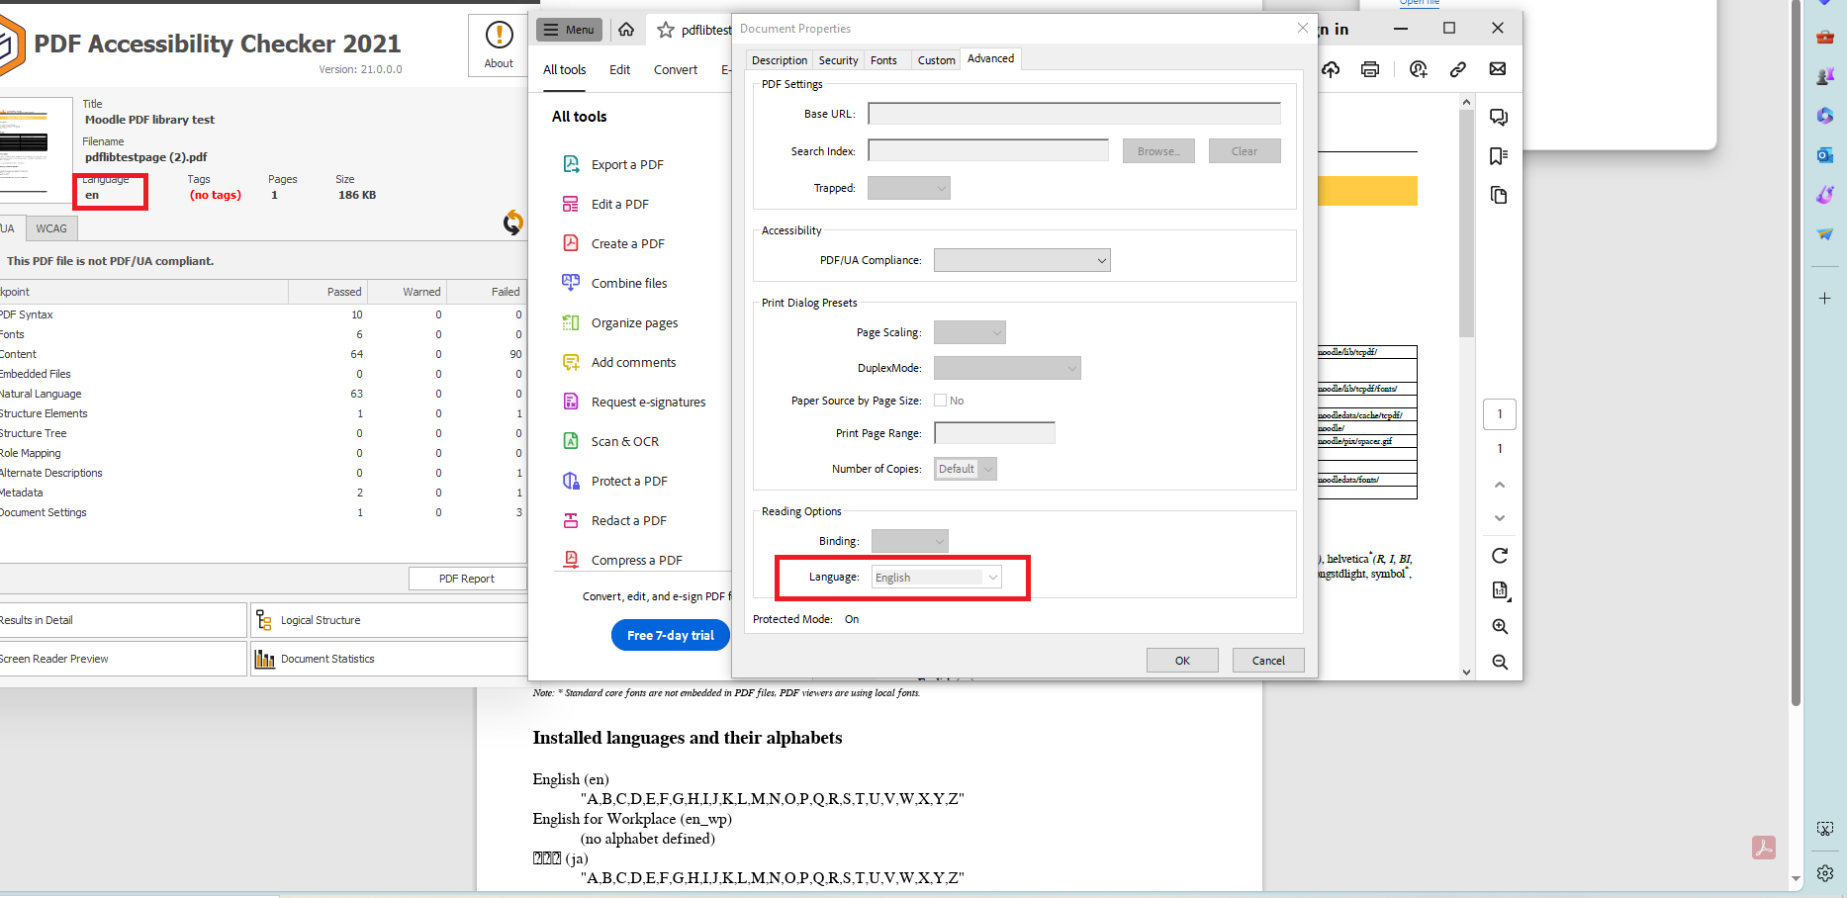Click the PDF Report button
Image resolution: width=1847 pixels, height=898 pixels.
coord(467,579)
